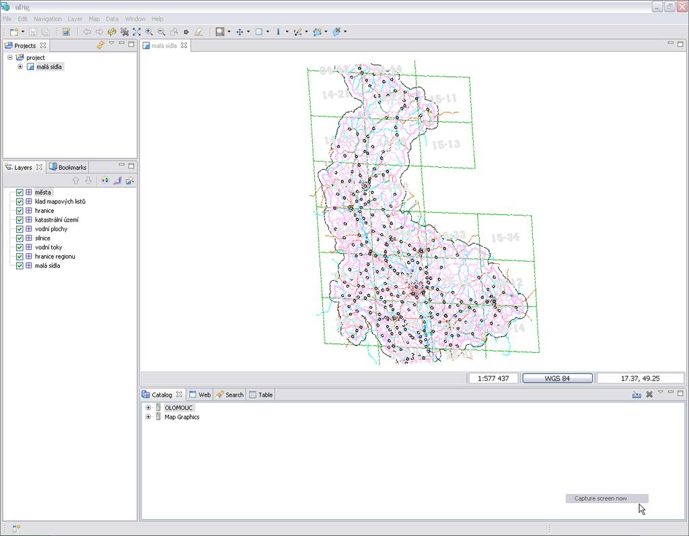Switch to the Bookmarks tab
Viewport: 689px width, 536px height.
pyautogui.click(x=68, y=167)
